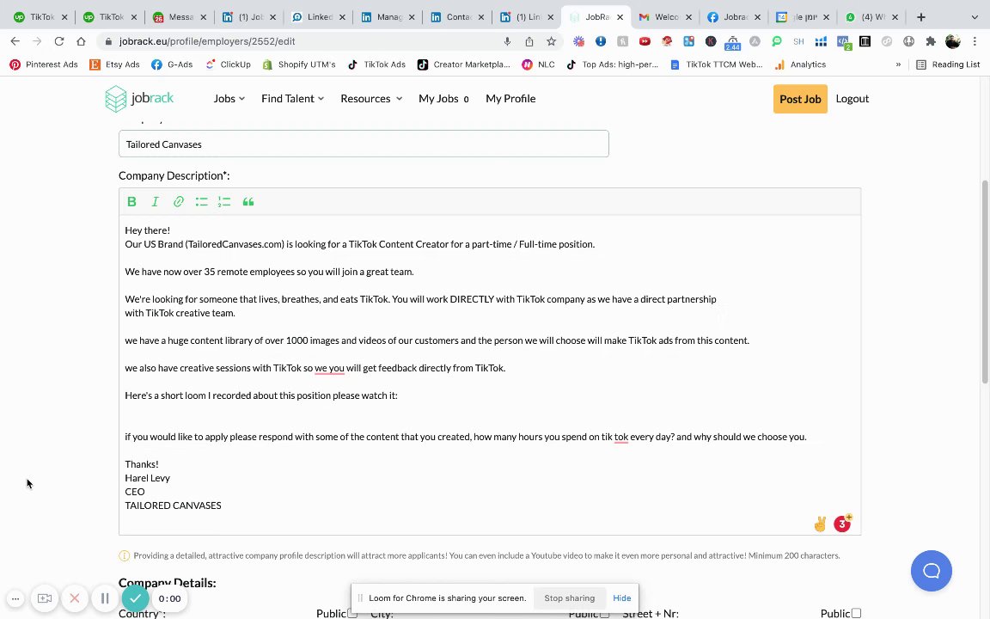The image size is (990, 619).
Task: Expand the Find Talent dropdown
Action: coord(292,99)
